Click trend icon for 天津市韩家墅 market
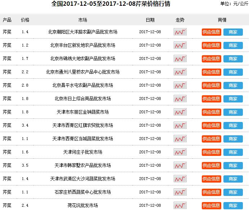 coord(180,165)
